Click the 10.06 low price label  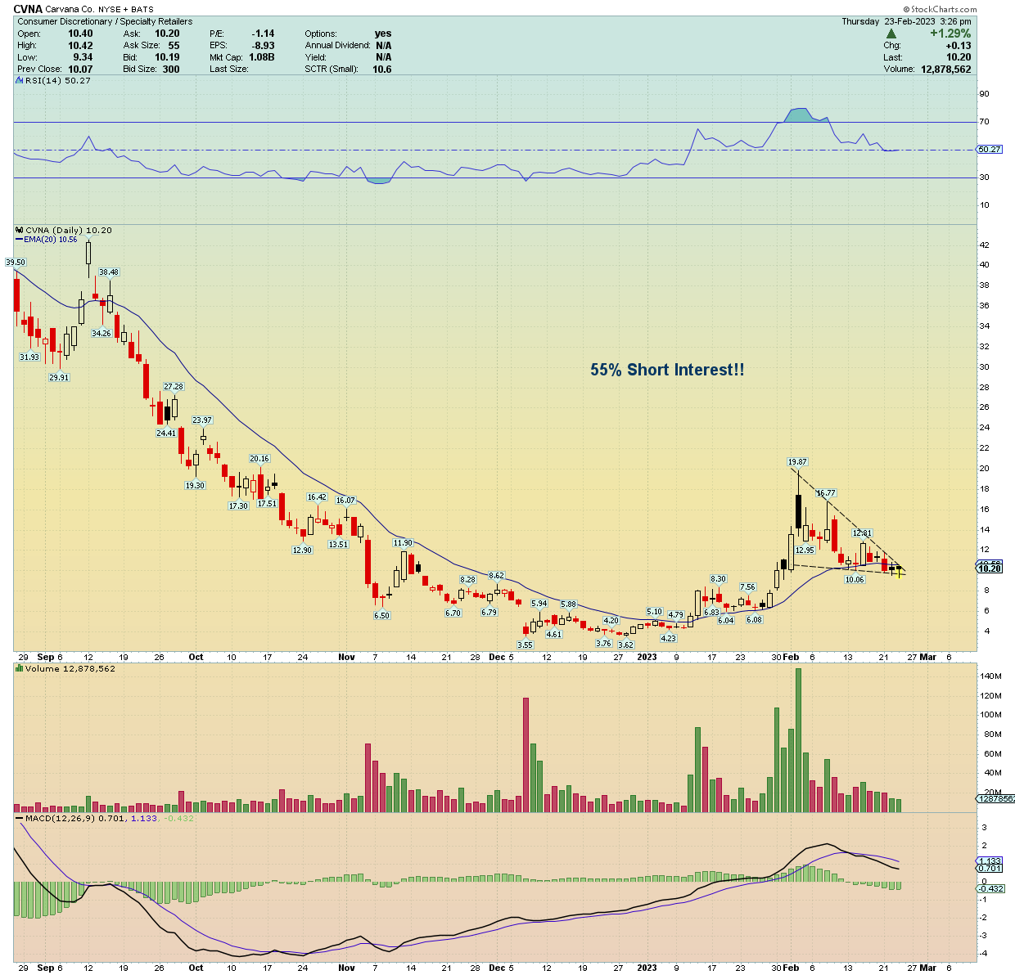[x=855, y=579]
